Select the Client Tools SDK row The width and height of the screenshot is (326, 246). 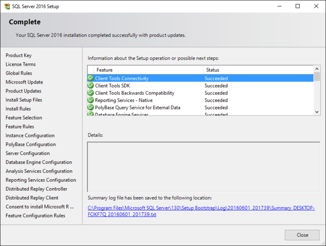coord(200,86)
